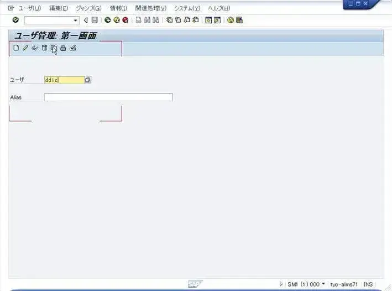The width and height of the screenshot is (392, 291).
Task: Go to Next Page icon
Action: [x=187, y=20]
